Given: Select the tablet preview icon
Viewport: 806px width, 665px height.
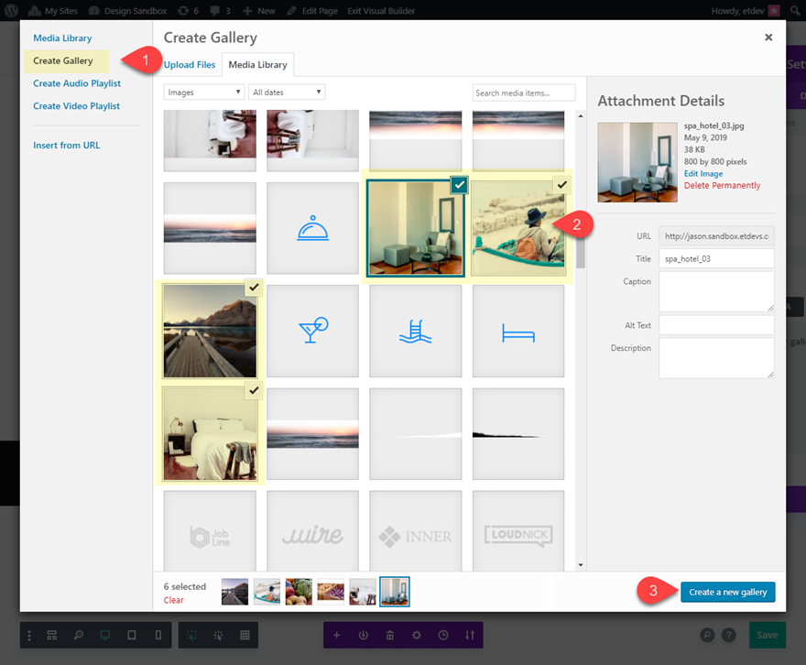Looking at the screenshot, I should click(132, 635).
